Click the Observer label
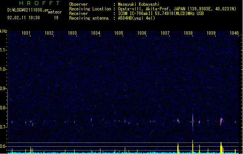 click(78, 4)
